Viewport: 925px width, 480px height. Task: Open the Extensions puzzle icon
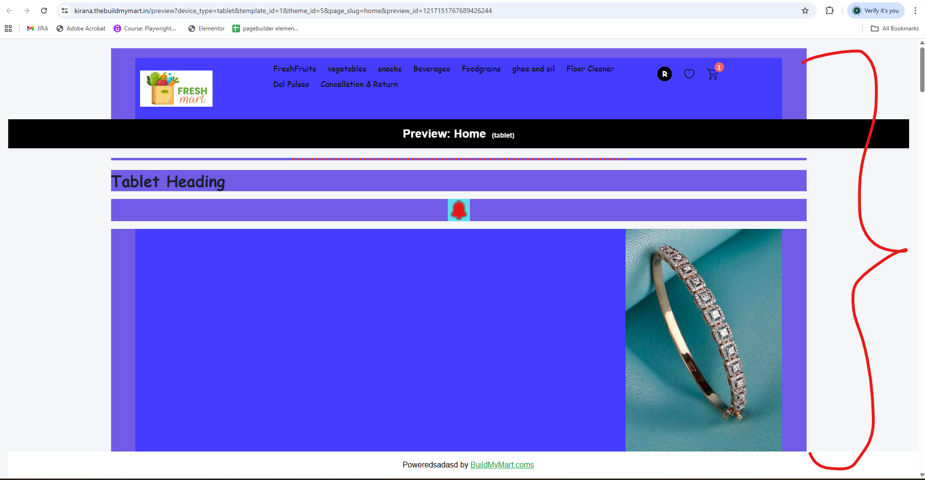830,11
